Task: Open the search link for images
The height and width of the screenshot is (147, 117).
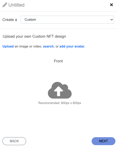Action: click(48, 46)
